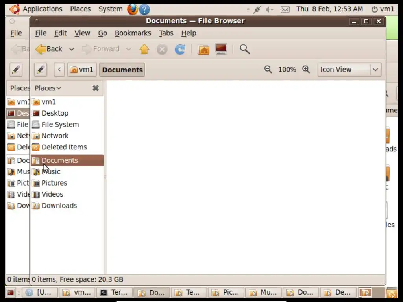Select Music in Places sidebar

click(x=67, y=172)
